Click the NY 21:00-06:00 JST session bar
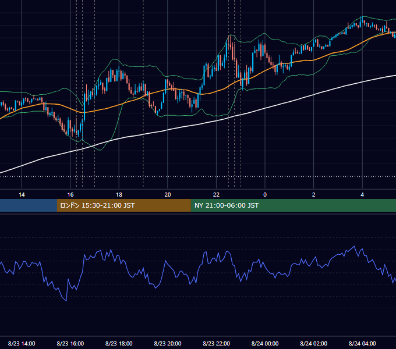396x349 pixels. coord(293,205)
